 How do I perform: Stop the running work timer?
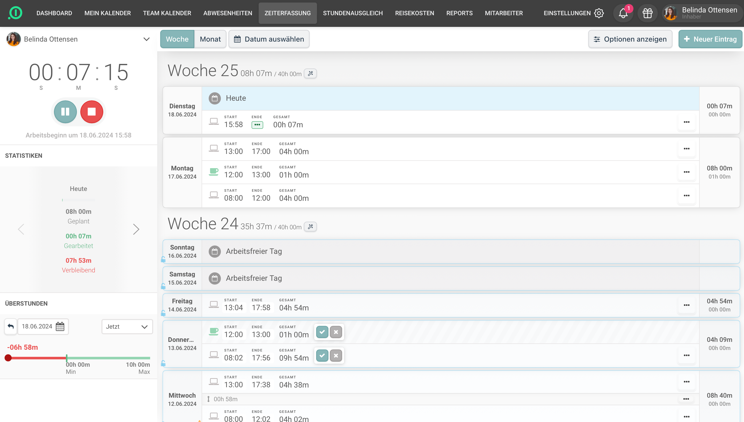92,112
